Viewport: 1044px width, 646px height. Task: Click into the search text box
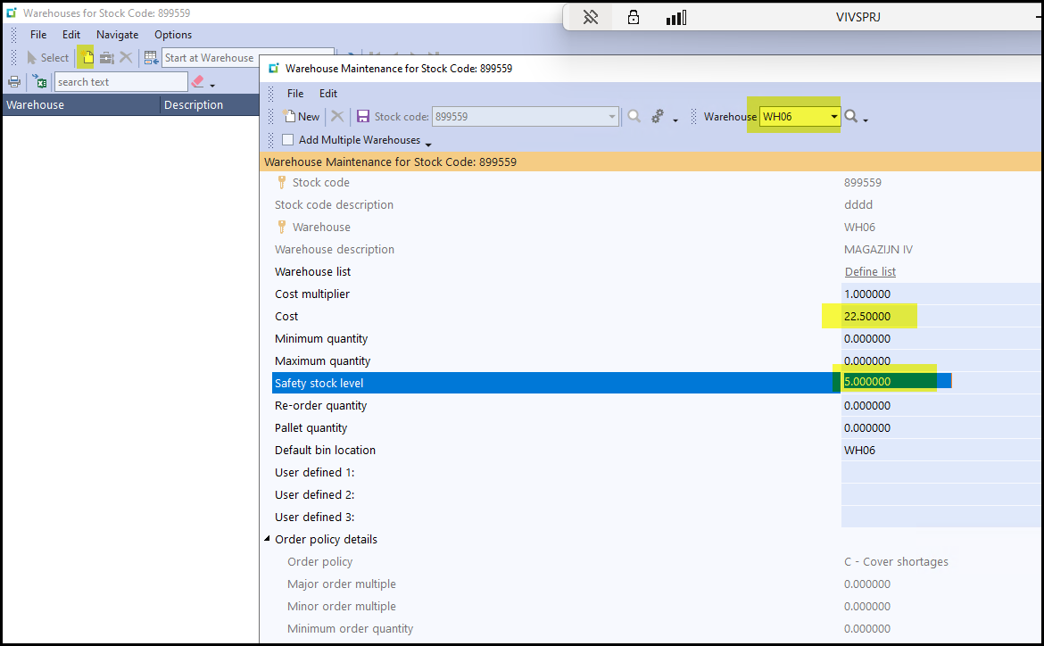coord(120,82)
